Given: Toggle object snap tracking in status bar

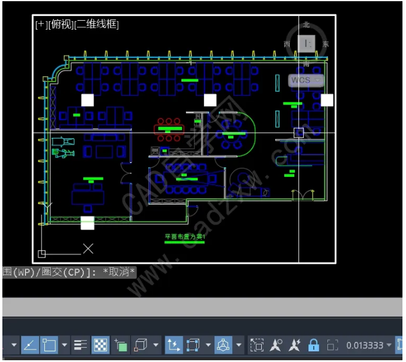Looking at the screenshot, I should coord(30,347).
